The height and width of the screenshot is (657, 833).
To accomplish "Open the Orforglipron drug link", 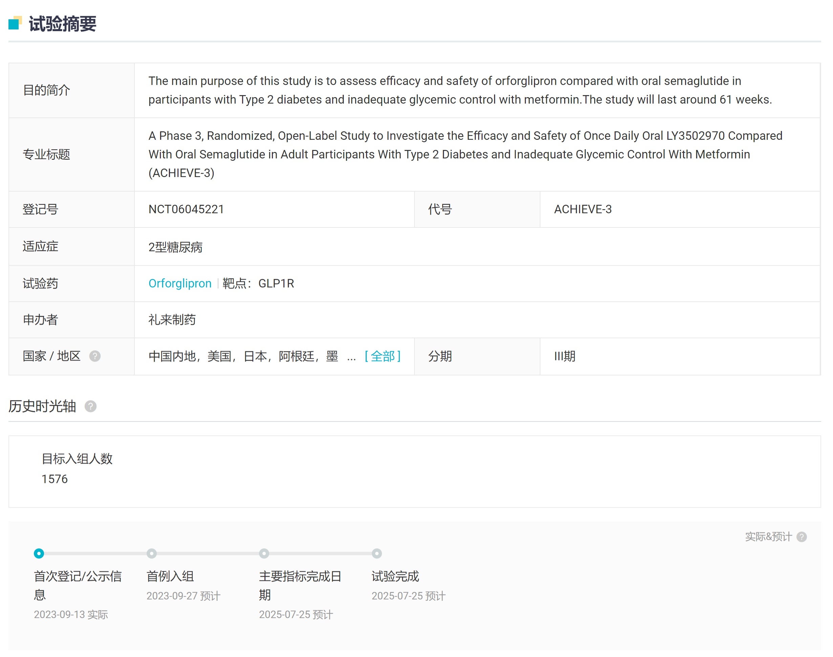I will pyautogui.click(x=180, y=284).
